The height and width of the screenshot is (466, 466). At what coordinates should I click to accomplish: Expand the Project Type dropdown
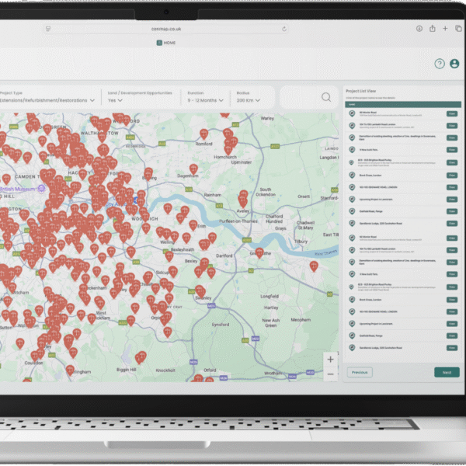[47, 100]
